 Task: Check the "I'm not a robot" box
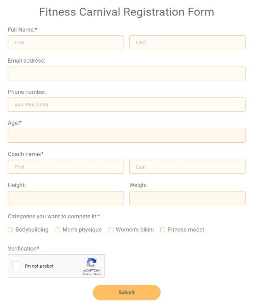16,265
